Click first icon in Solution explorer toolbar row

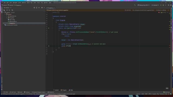click(4, 10)
